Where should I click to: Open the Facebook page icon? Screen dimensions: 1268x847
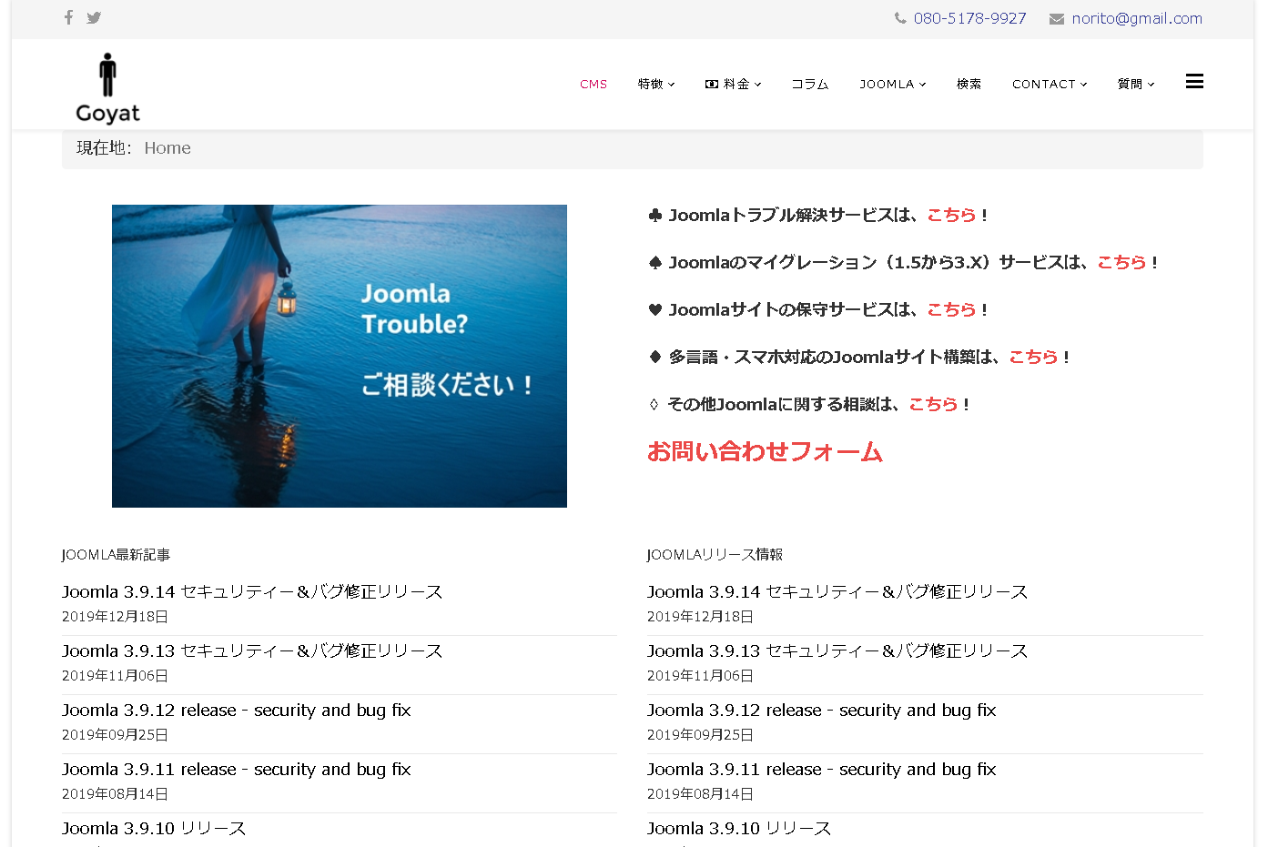(68, 16)
